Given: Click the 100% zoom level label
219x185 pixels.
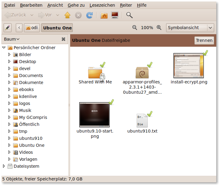Looking at the screenshot, I should 147,28.
